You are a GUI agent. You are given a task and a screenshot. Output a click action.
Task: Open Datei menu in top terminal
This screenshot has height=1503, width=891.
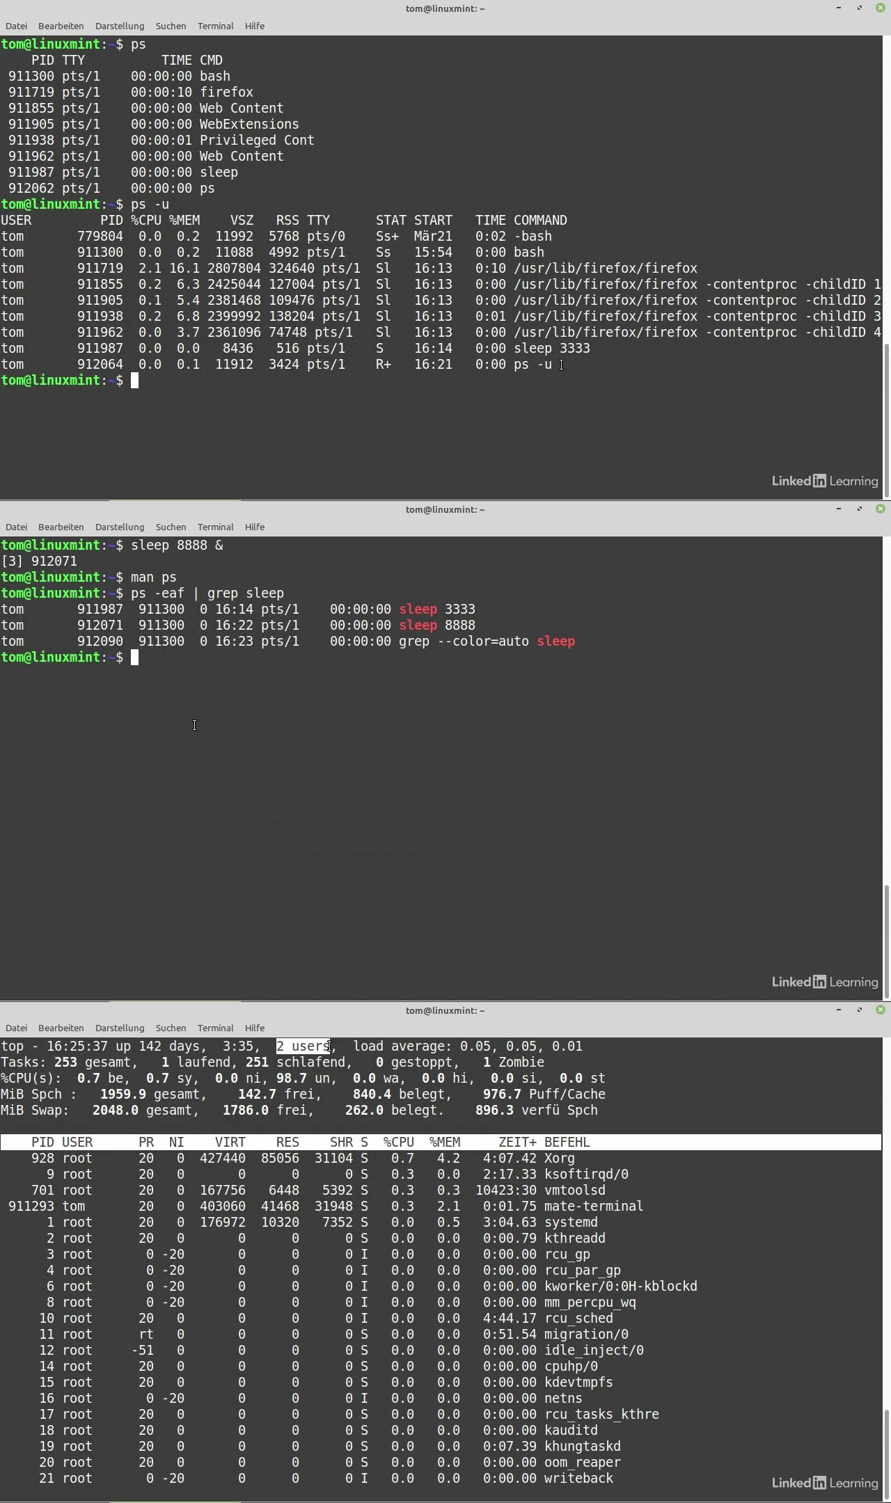[16, 26]
